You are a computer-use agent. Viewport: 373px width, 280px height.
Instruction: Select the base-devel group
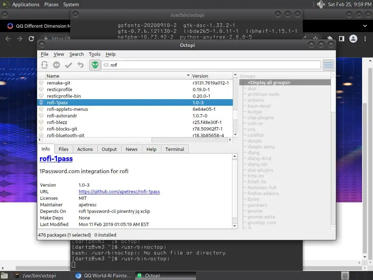(259, 106)
